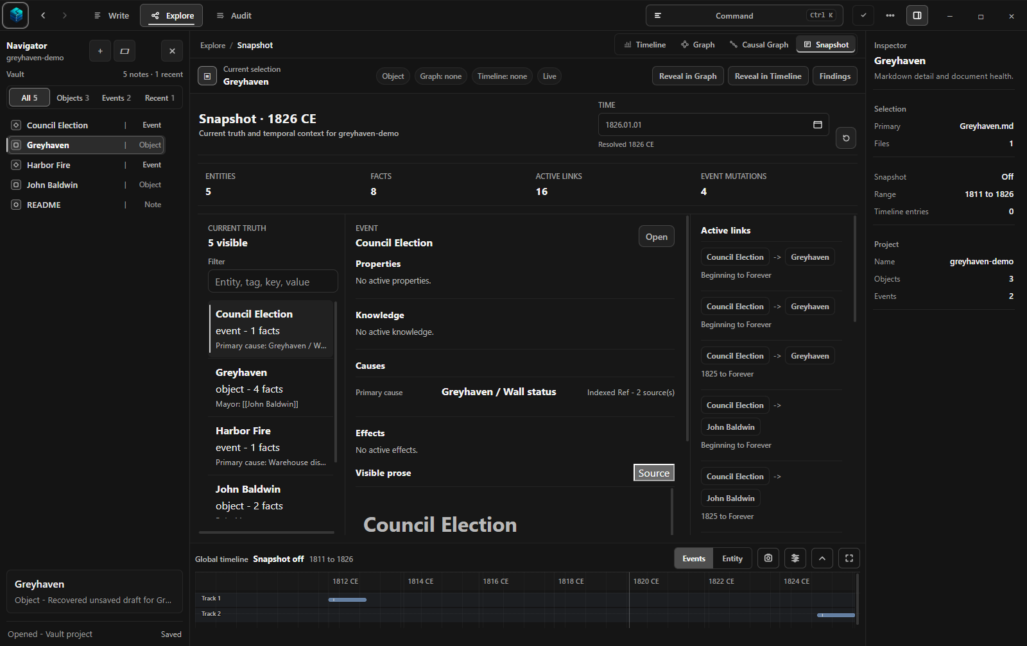Open the Command palette bar
Image resolution: width=1027 pixels, height=646 pixels.
pyautogui.click(x=746, y=15)
